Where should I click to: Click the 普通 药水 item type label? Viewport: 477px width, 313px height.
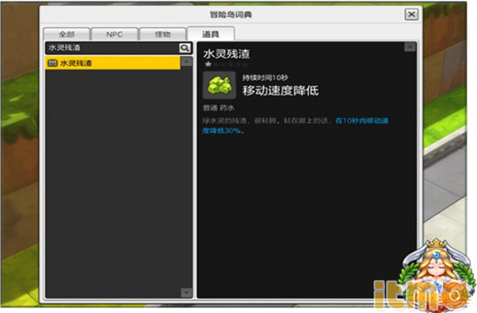[218, 108]
